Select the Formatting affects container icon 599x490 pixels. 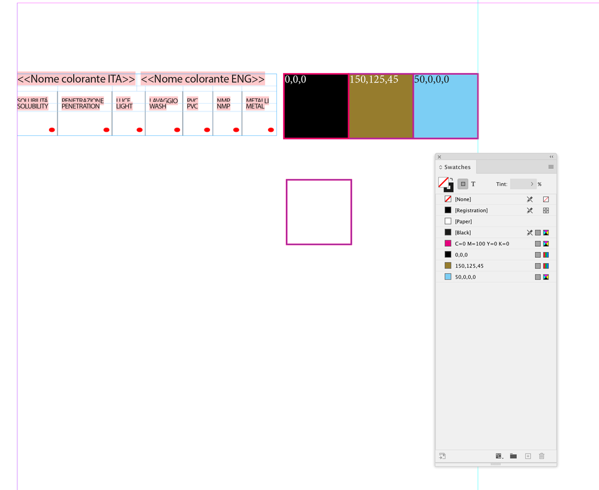click(462, 183)
